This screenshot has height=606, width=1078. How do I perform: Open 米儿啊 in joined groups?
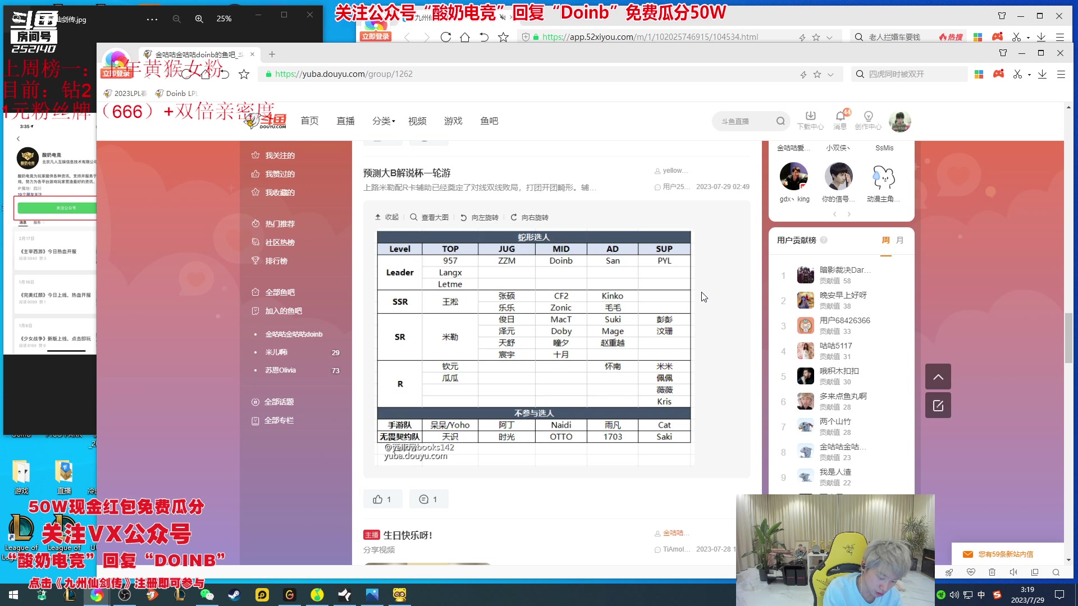coord(276,352)
